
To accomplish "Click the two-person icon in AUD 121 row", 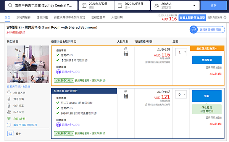I will coord(126,96).
